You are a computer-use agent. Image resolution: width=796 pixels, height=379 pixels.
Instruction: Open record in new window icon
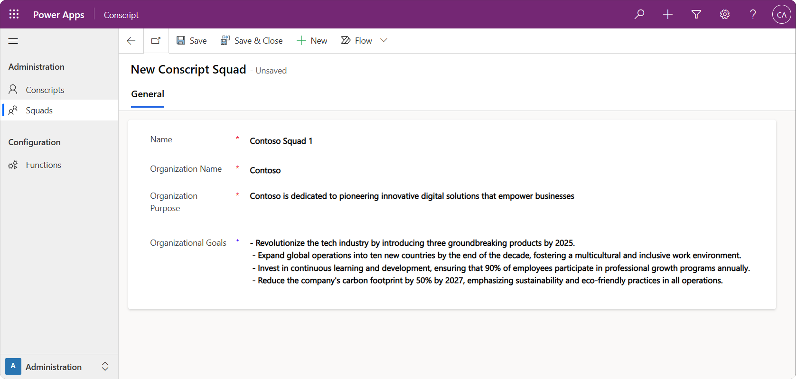[x=156, y=41]
